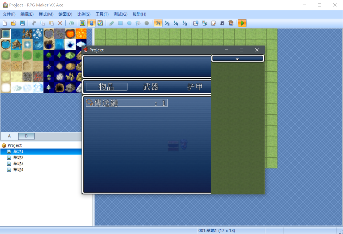Click the Paste clipboard icon
The width and height of the screenshot is (343, 234).
51,23
